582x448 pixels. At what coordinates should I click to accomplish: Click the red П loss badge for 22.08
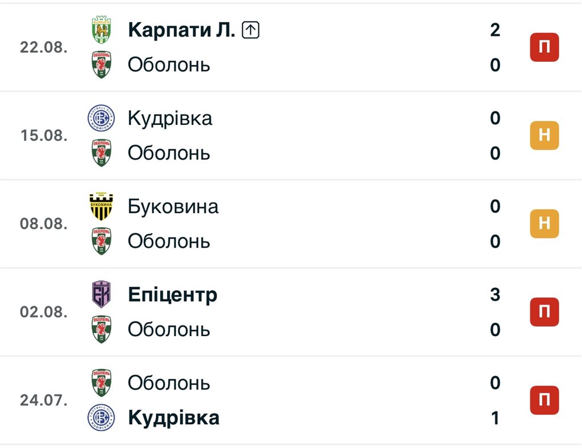click(544, 47)
